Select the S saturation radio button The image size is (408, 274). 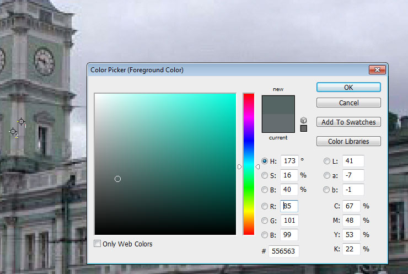coord(265,175)
